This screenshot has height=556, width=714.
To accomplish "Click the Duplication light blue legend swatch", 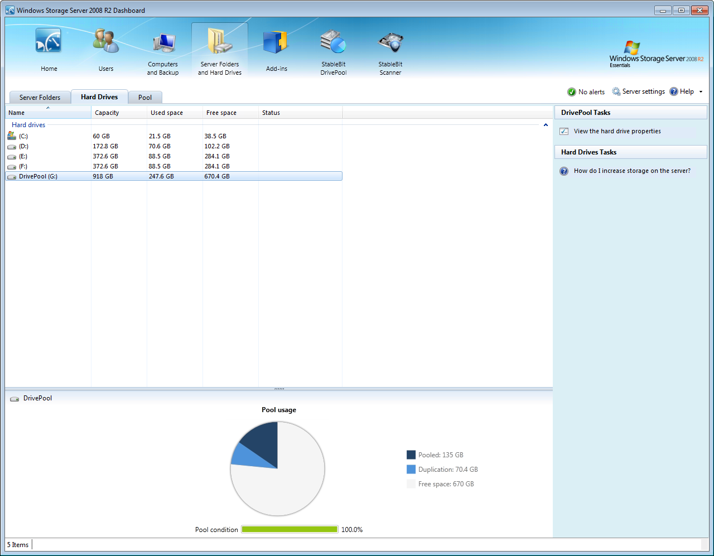I will pos(411,470).
